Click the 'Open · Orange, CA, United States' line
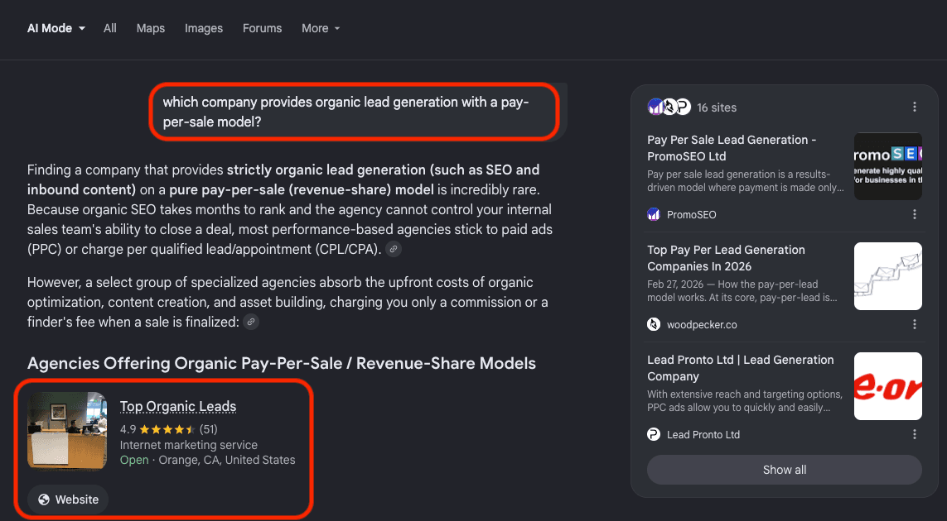Viewport: 947px width, 521px height. (x=208, y=460)
